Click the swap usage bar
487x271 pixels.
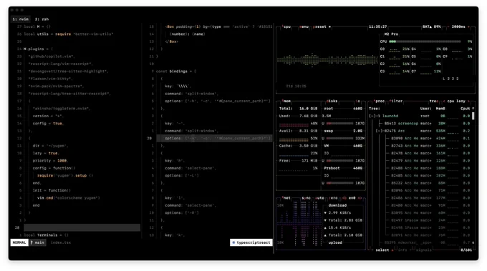click(x=339, y=138)
